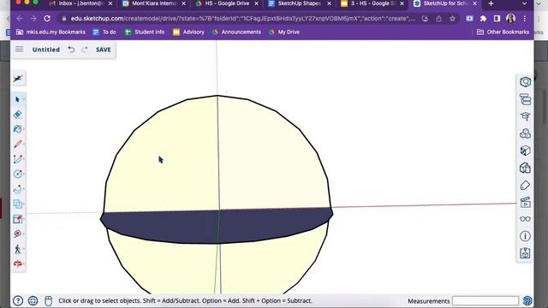548x308 pixels.
Task: Choose the Arc tool
Action: (17, 159)
